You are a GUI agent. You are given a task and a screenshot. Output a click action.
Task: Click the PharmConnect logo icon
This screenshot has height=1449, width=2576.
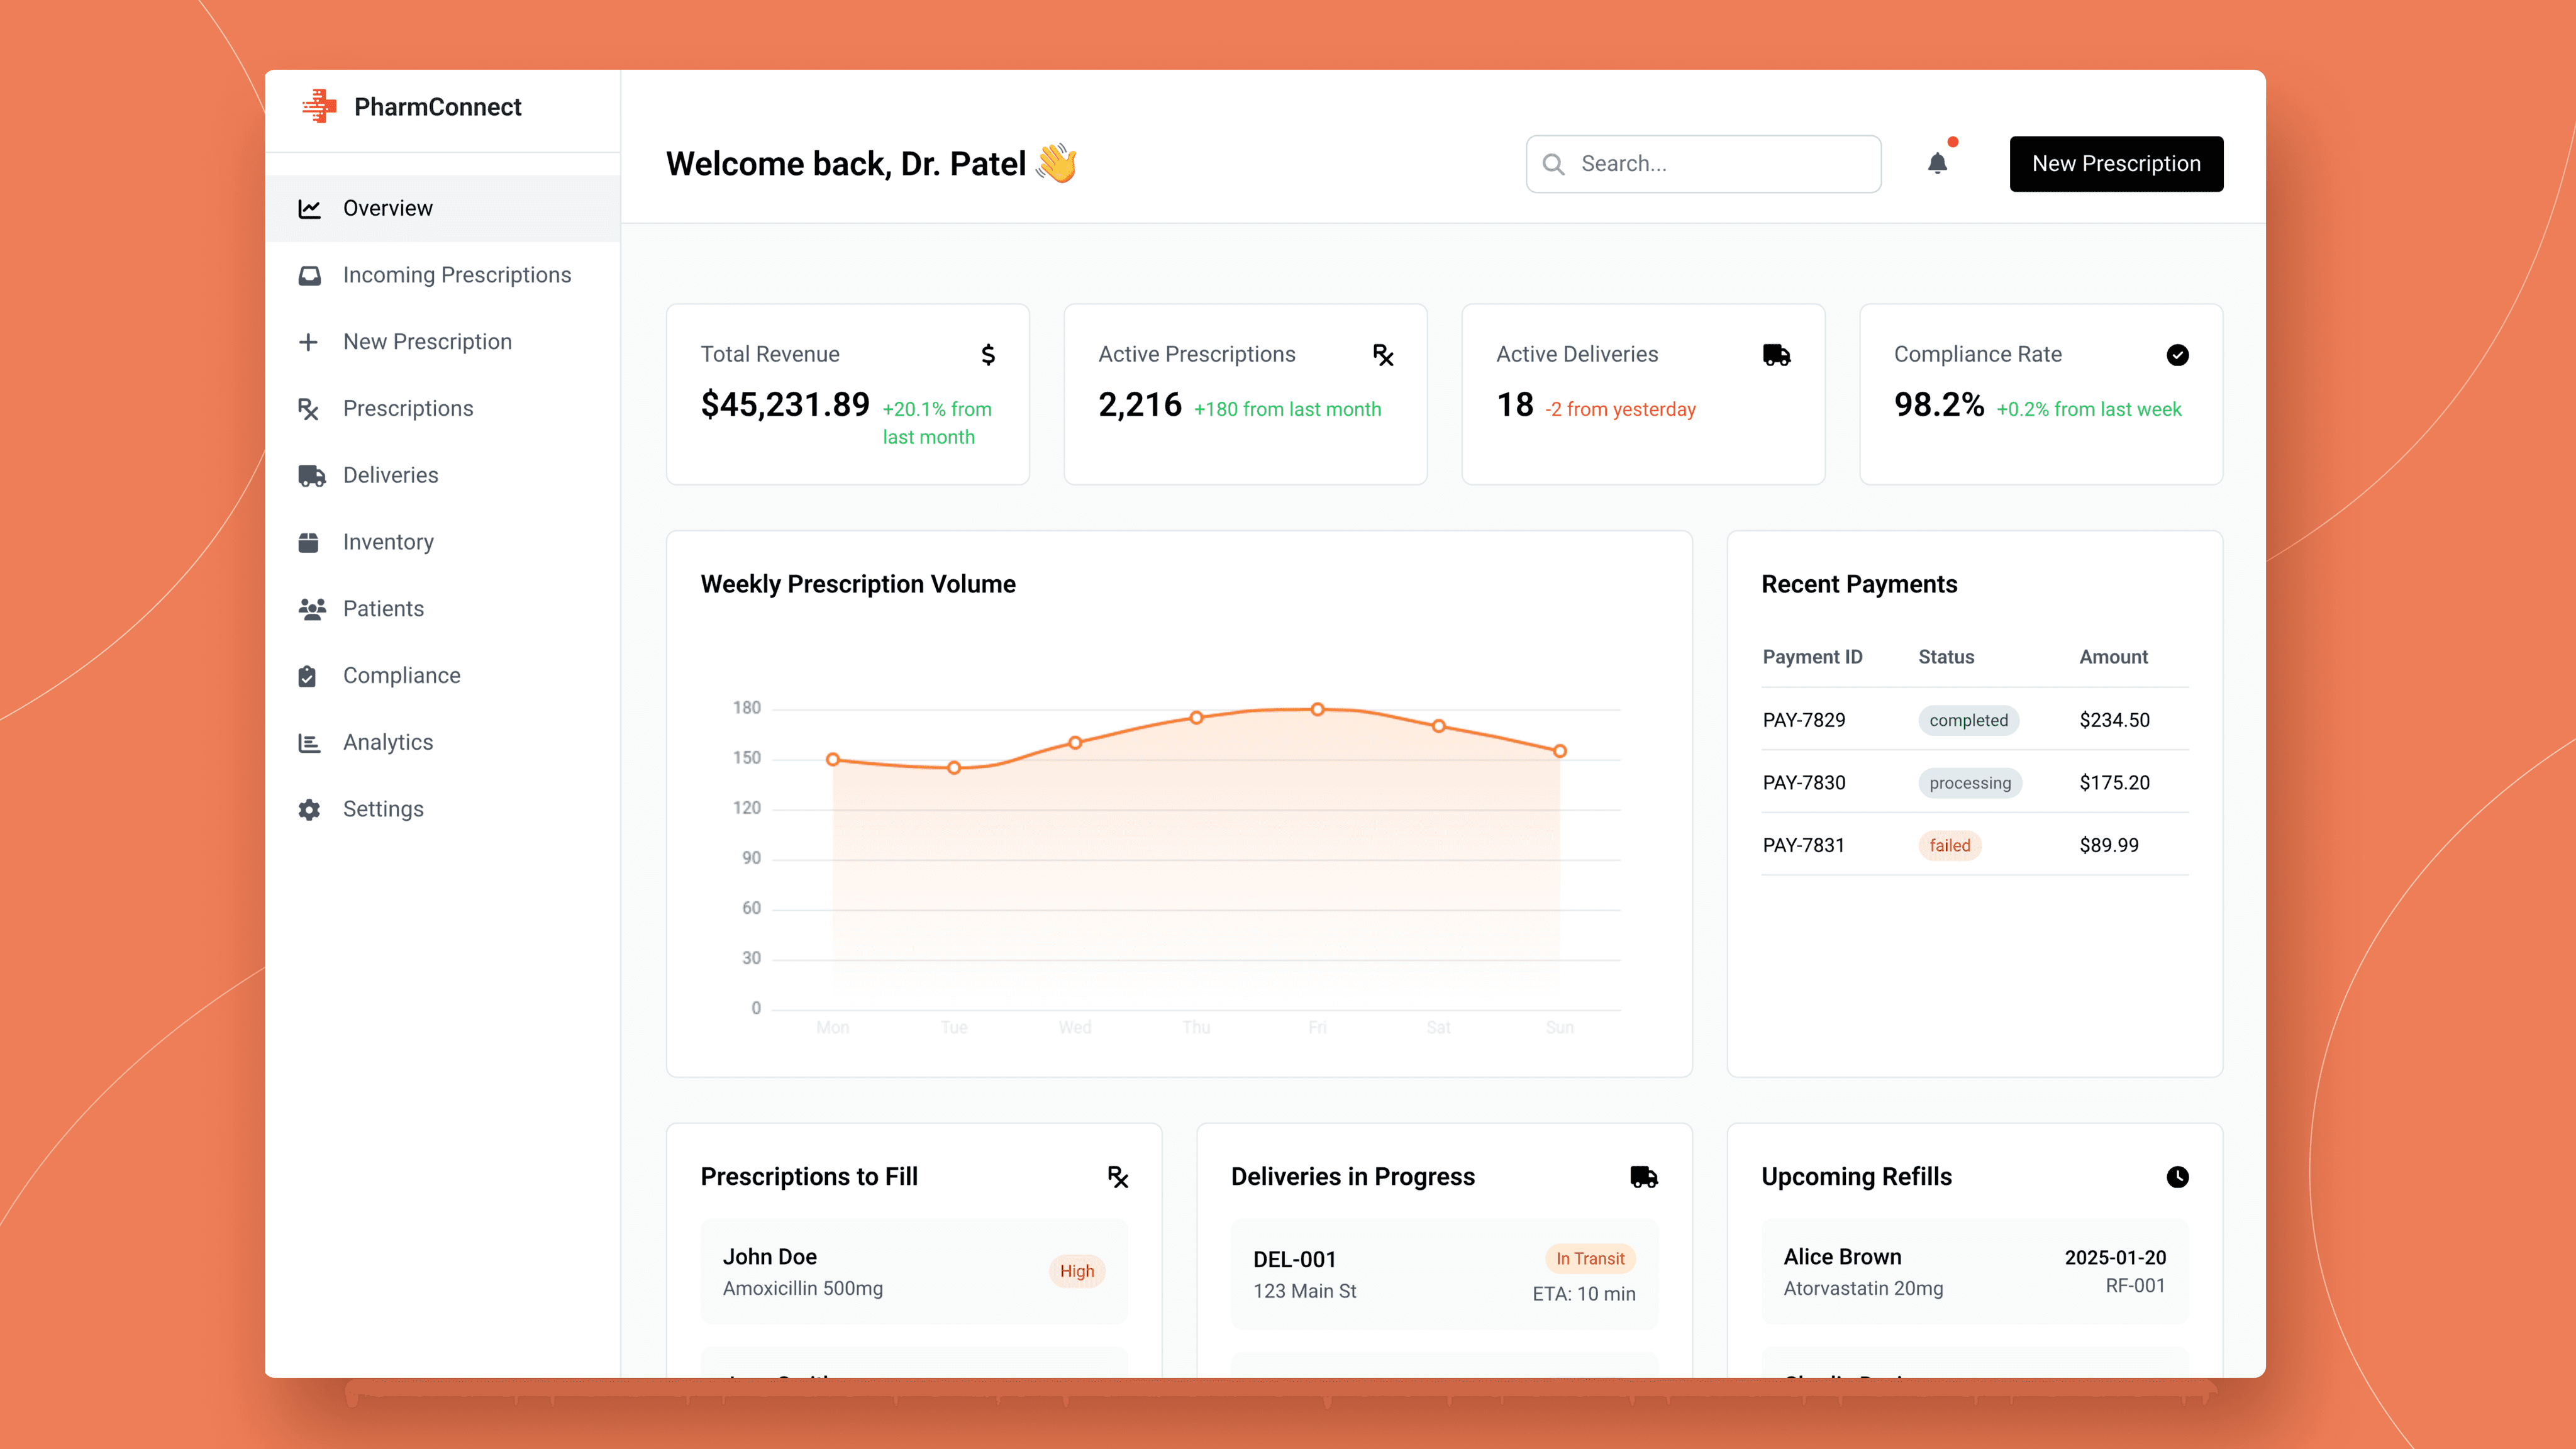[x=320, y=106]
